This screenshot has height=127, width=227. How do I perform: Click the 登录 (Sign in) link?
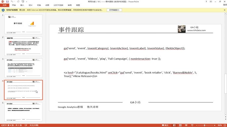coord(225,5)
